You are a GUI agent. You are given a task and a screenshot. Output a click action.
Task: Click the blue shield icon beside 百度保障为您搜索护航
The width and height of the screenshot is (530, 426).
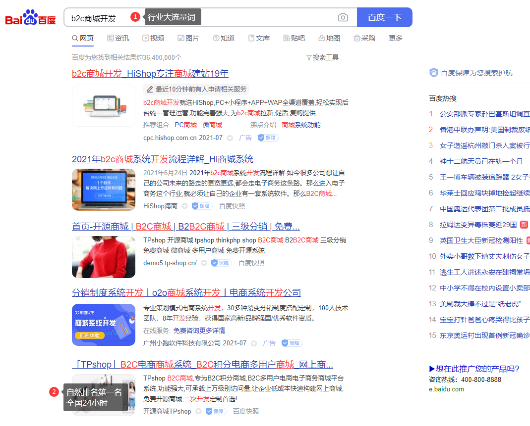click(x=434, y=73)
